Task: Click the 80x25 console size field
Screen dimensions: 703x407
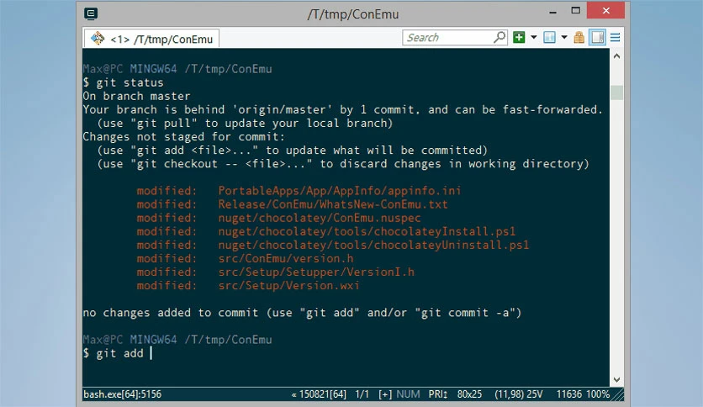Action: [469, 394]
